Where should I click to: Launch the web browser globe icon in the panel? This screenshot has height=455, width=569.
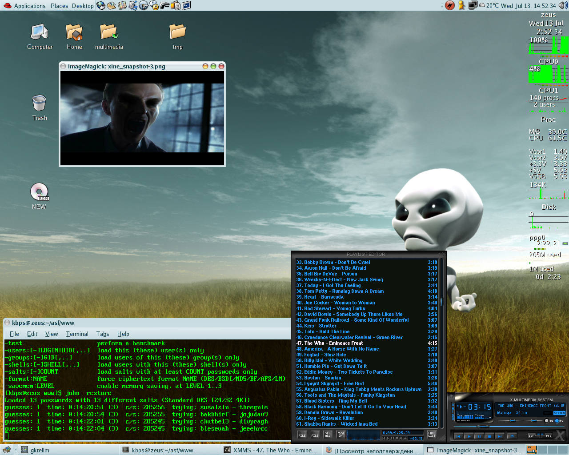pyautogui.click(x=101, y=5)
